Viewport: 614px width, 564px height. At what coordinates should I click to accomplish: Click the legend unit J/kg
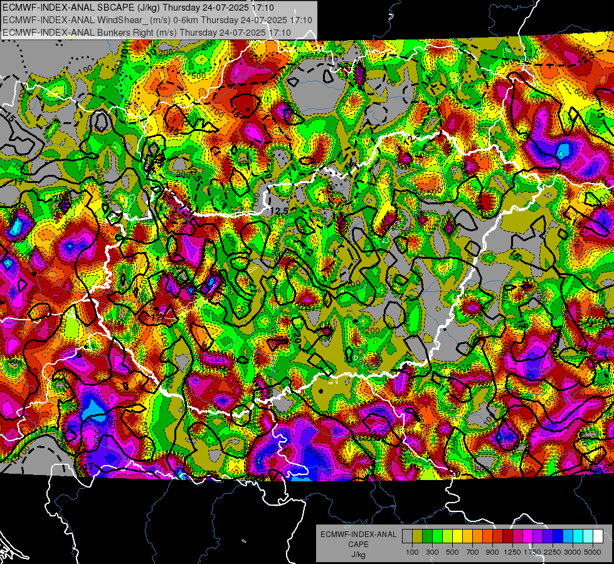coord(358,555)
